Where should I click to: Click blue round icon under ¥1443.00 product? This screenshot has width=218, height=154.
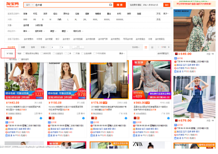[x=41, y=118]
